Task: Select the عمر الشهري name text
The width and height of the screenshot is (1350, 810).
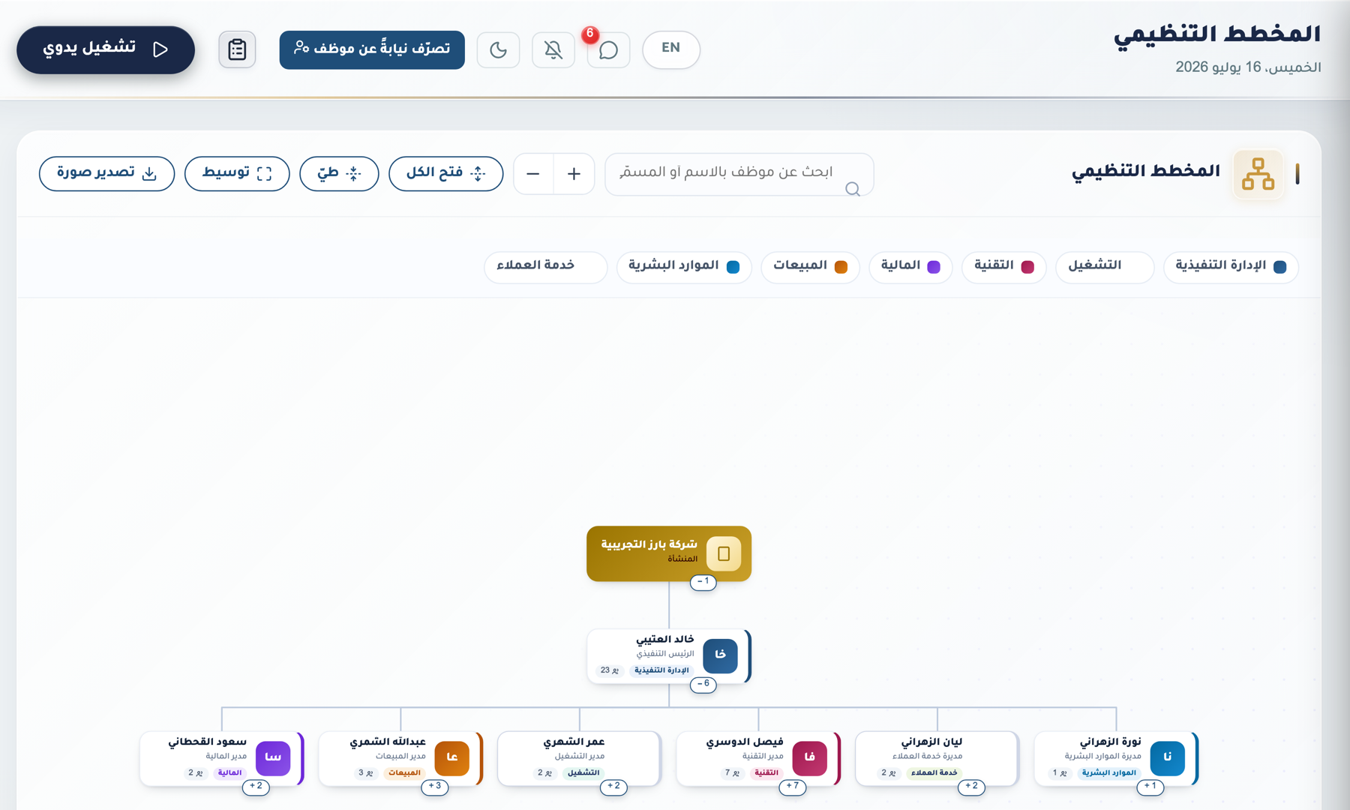Action: [x=574, y=742]
